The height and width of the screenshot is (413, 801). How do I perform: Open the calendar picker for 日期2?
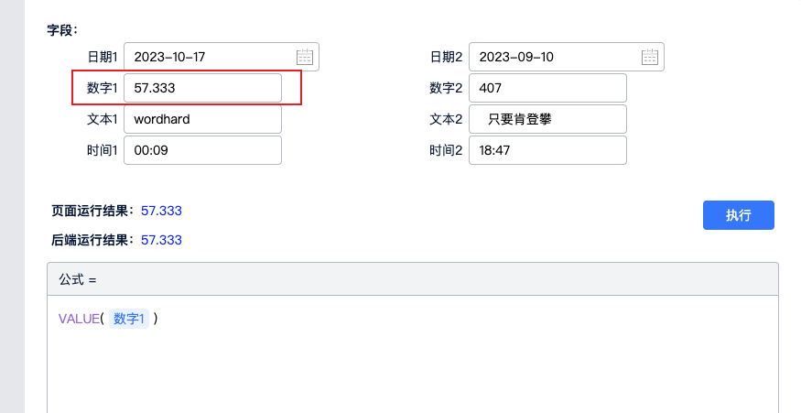coord(650,57)
